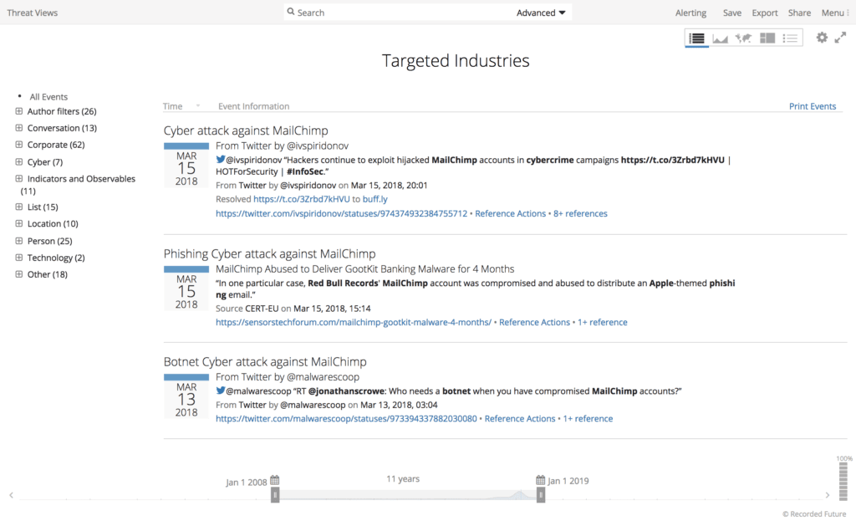Open the Alerting menu item
Screen dimensions: 856x521
click(x=690, y=13)
